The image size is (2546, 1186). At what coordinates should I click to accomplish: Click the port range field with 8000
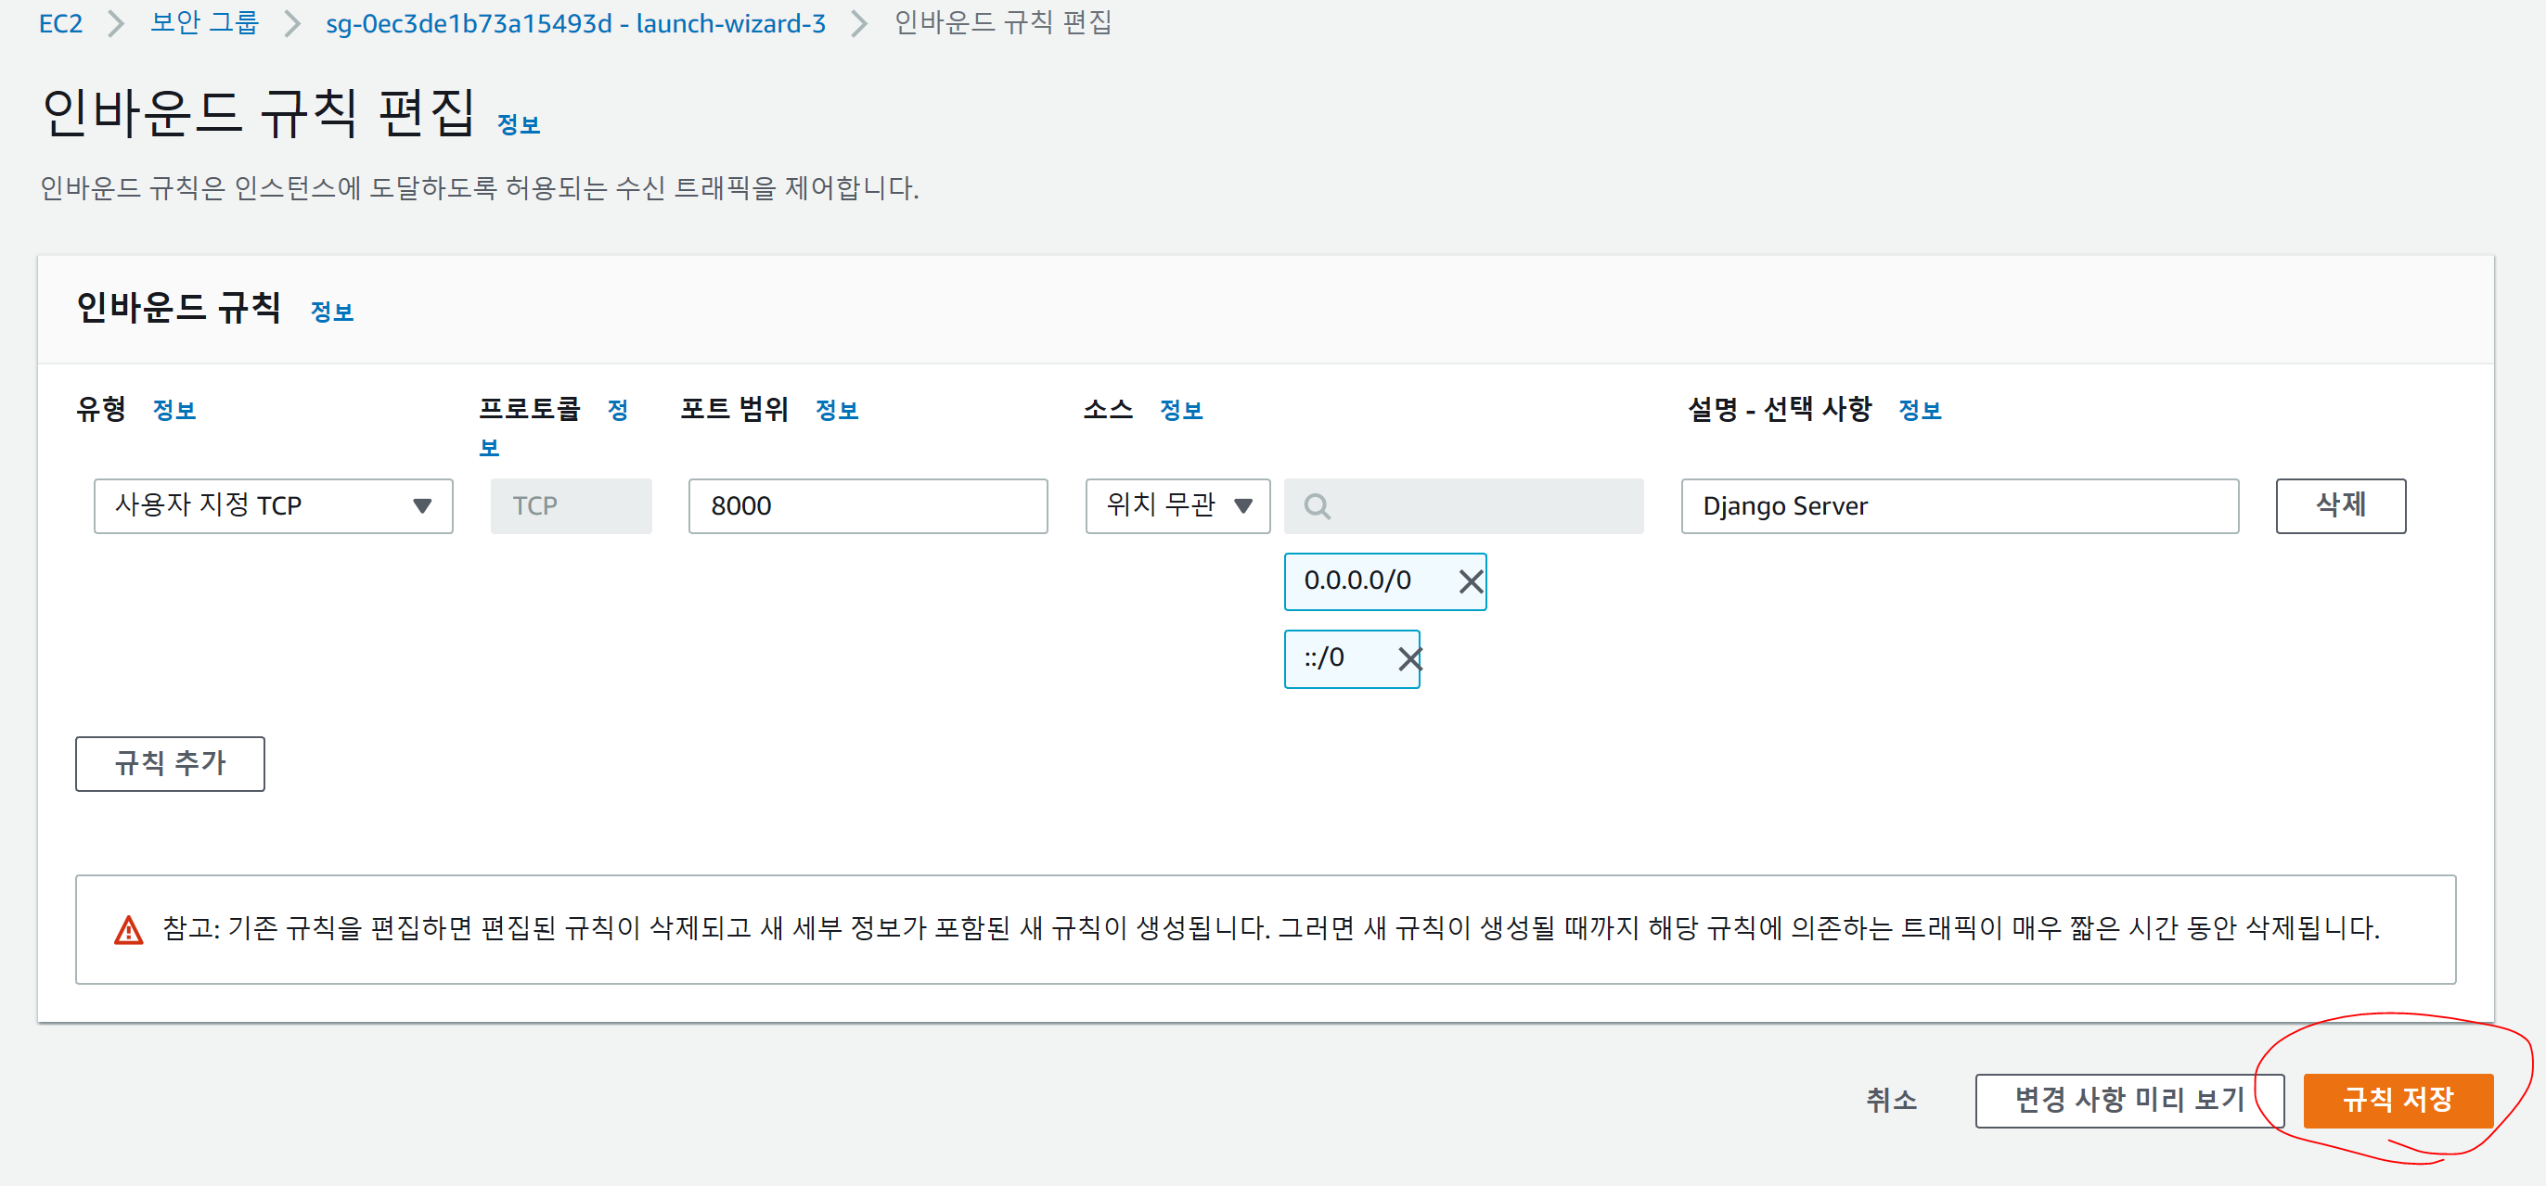tap(867, 506)
